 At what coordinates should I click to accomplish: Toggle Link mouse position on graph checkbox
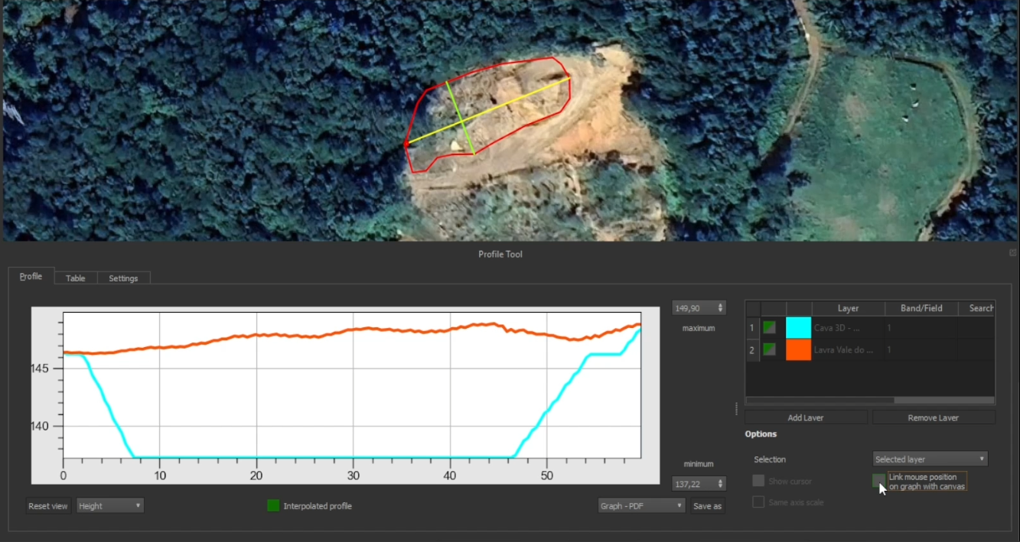coord(878,481)
